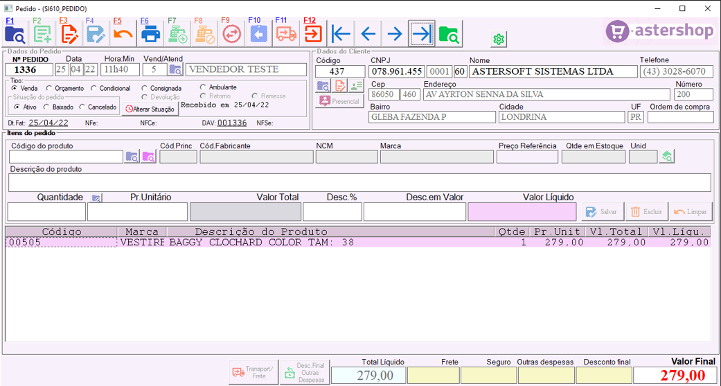Viewport: 721px width, 386px height.
Task: Click the Excluir item button
Action: [x=647, y=211]
